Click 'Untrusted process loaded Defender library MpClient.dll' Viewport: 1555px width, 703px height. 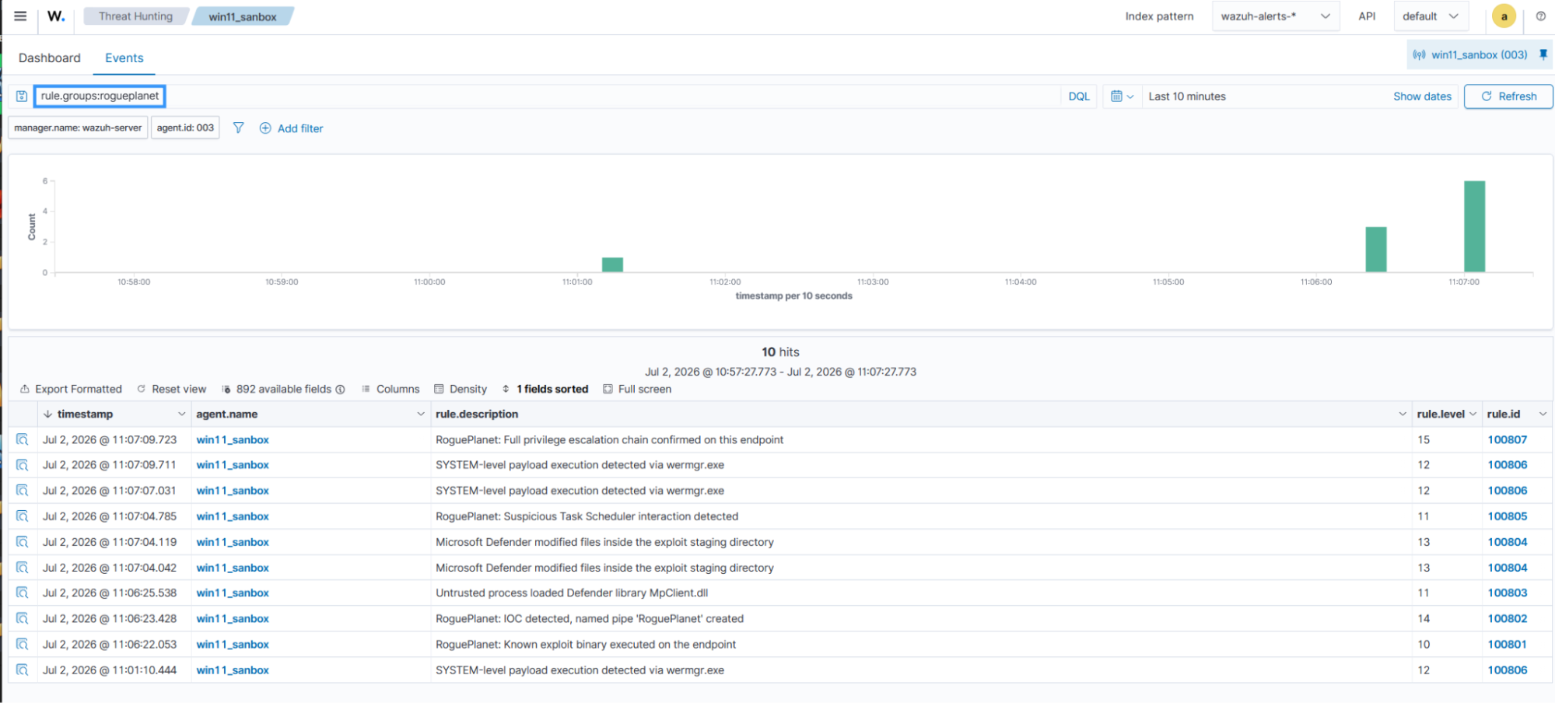(572, 593)
